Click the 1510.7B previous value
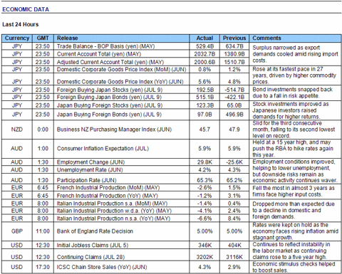Viewport: 342px width, 274px height. pyautogui.click(x=234, y=62)
